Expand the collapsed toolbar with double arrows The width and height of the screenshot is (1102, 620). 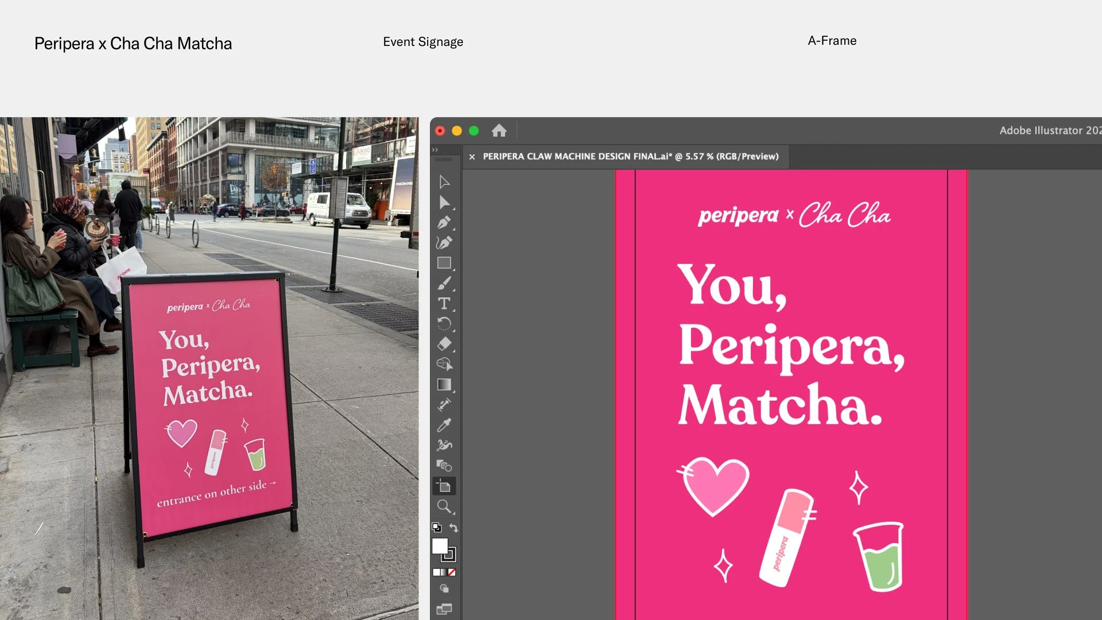(x=435, y=150)
